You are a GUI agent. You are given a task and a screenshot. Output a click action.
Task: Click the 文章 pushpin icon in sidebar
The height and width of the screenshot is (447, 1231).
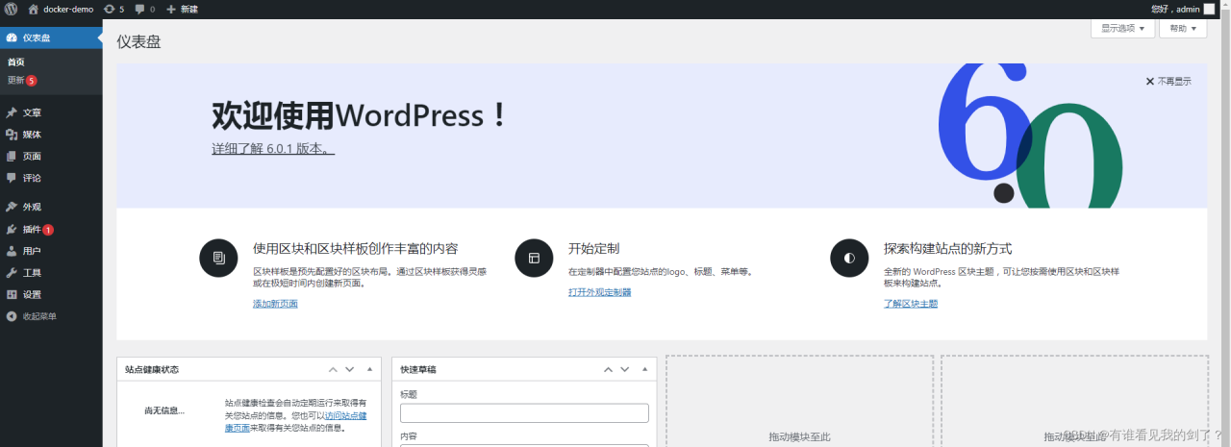pyautogui.click(x=12, y=112)
